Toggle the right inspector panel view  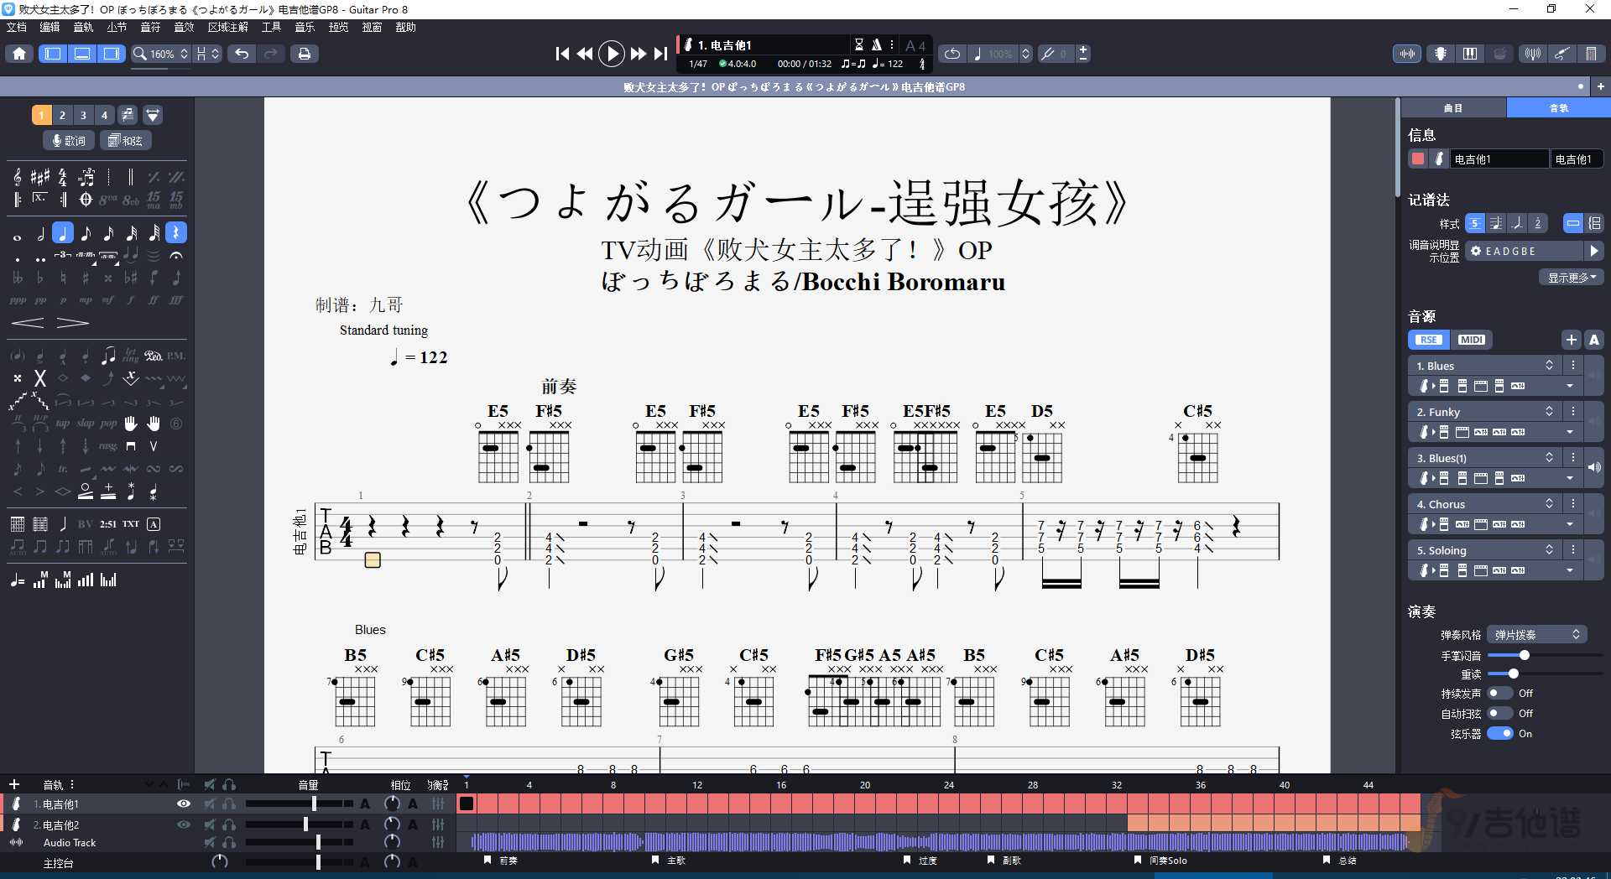(111, 54)
